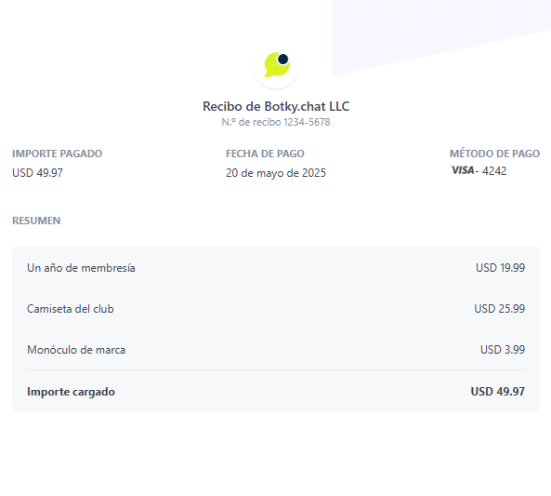Select the receipt title Recibo de Botky.chat LLC
The height and width of the screenshot is (496, 551).
tap(276, 106)
